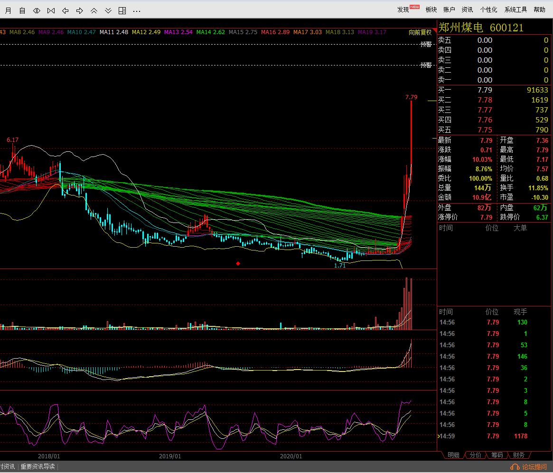Switch to the monthly (月) K-line period

tap(8, 10)
